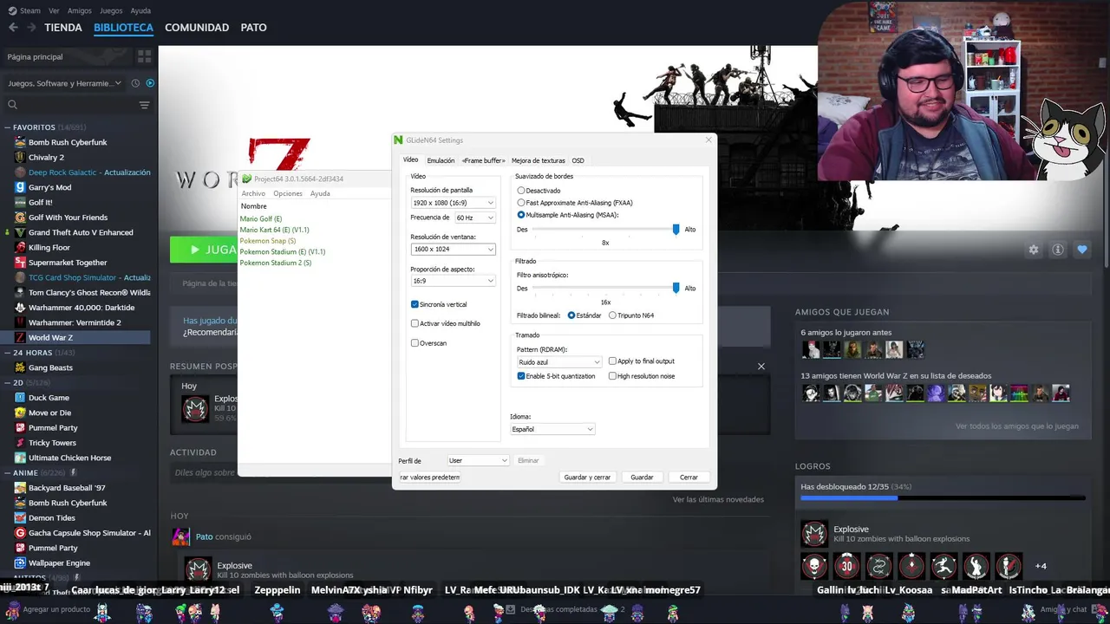The image size is (1110, 624).
Task: Click Ver las últimas novedades link
Action: coord(718,499)
